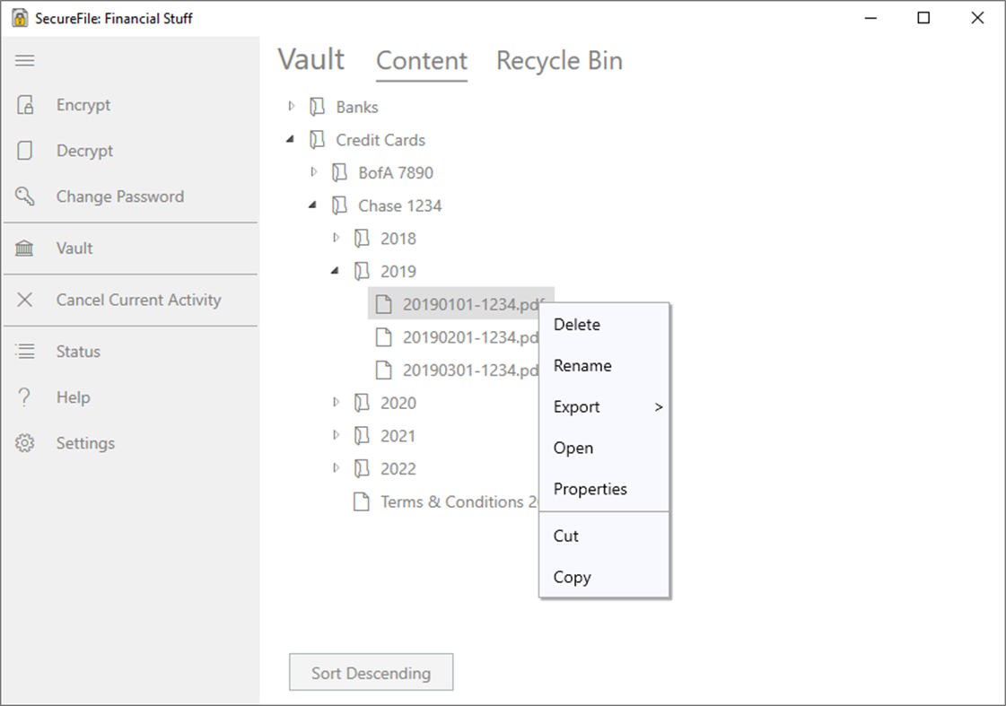The image size is (1006, 706).
Task: Click the hamburger menu at sidebar top
Action: [x=24, y=60]
